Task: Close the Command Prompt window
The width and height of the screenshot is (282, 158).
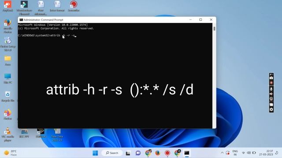Action: tap(211, 20)
